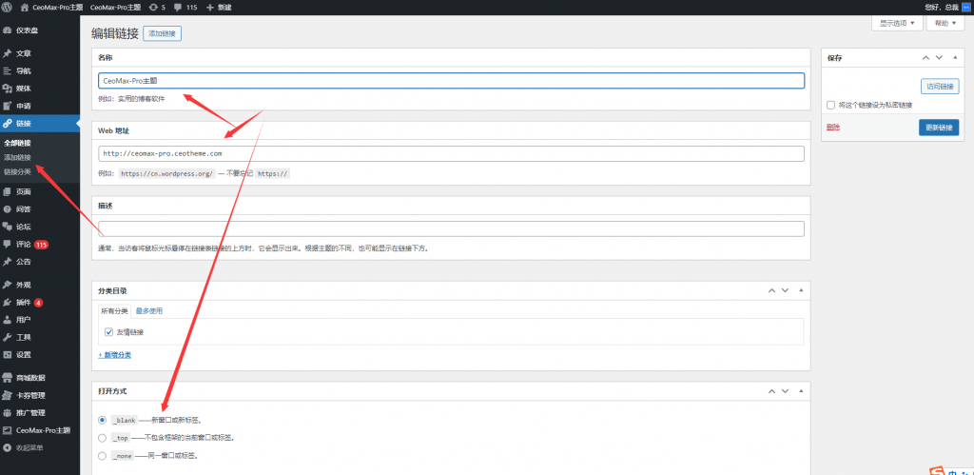Expand the 显示选项 screen options dropdown
Image resolution: width=974 pixels, height=475 pixels.
pyautogui.click(x=897, y=23)
